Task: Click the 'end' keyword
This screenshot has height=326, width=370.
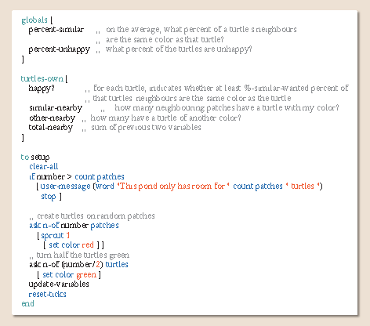Action: click(27, 303)
